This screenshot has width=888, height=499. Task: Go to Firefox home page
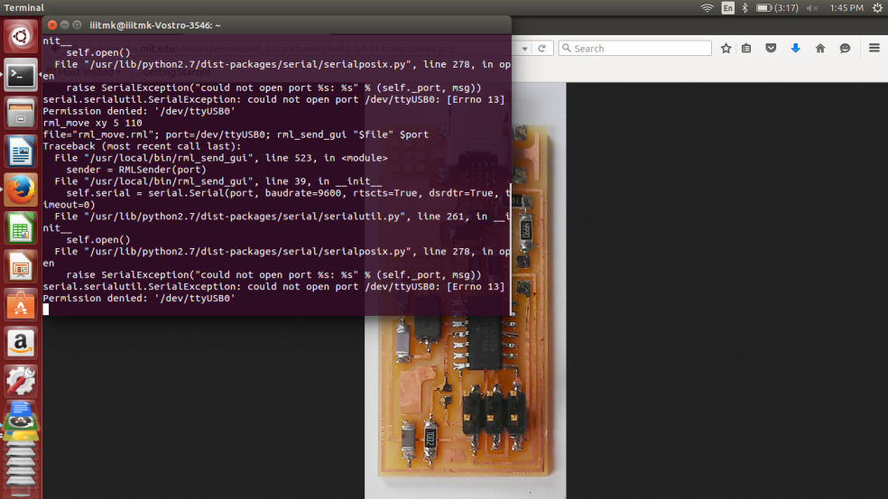(820, 48)
